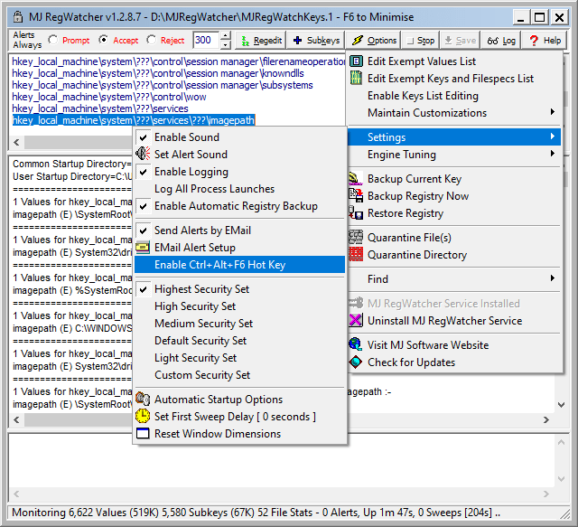Select the Reject alert radio button
This screenshot has width=578, height=527.
(151, 40)
